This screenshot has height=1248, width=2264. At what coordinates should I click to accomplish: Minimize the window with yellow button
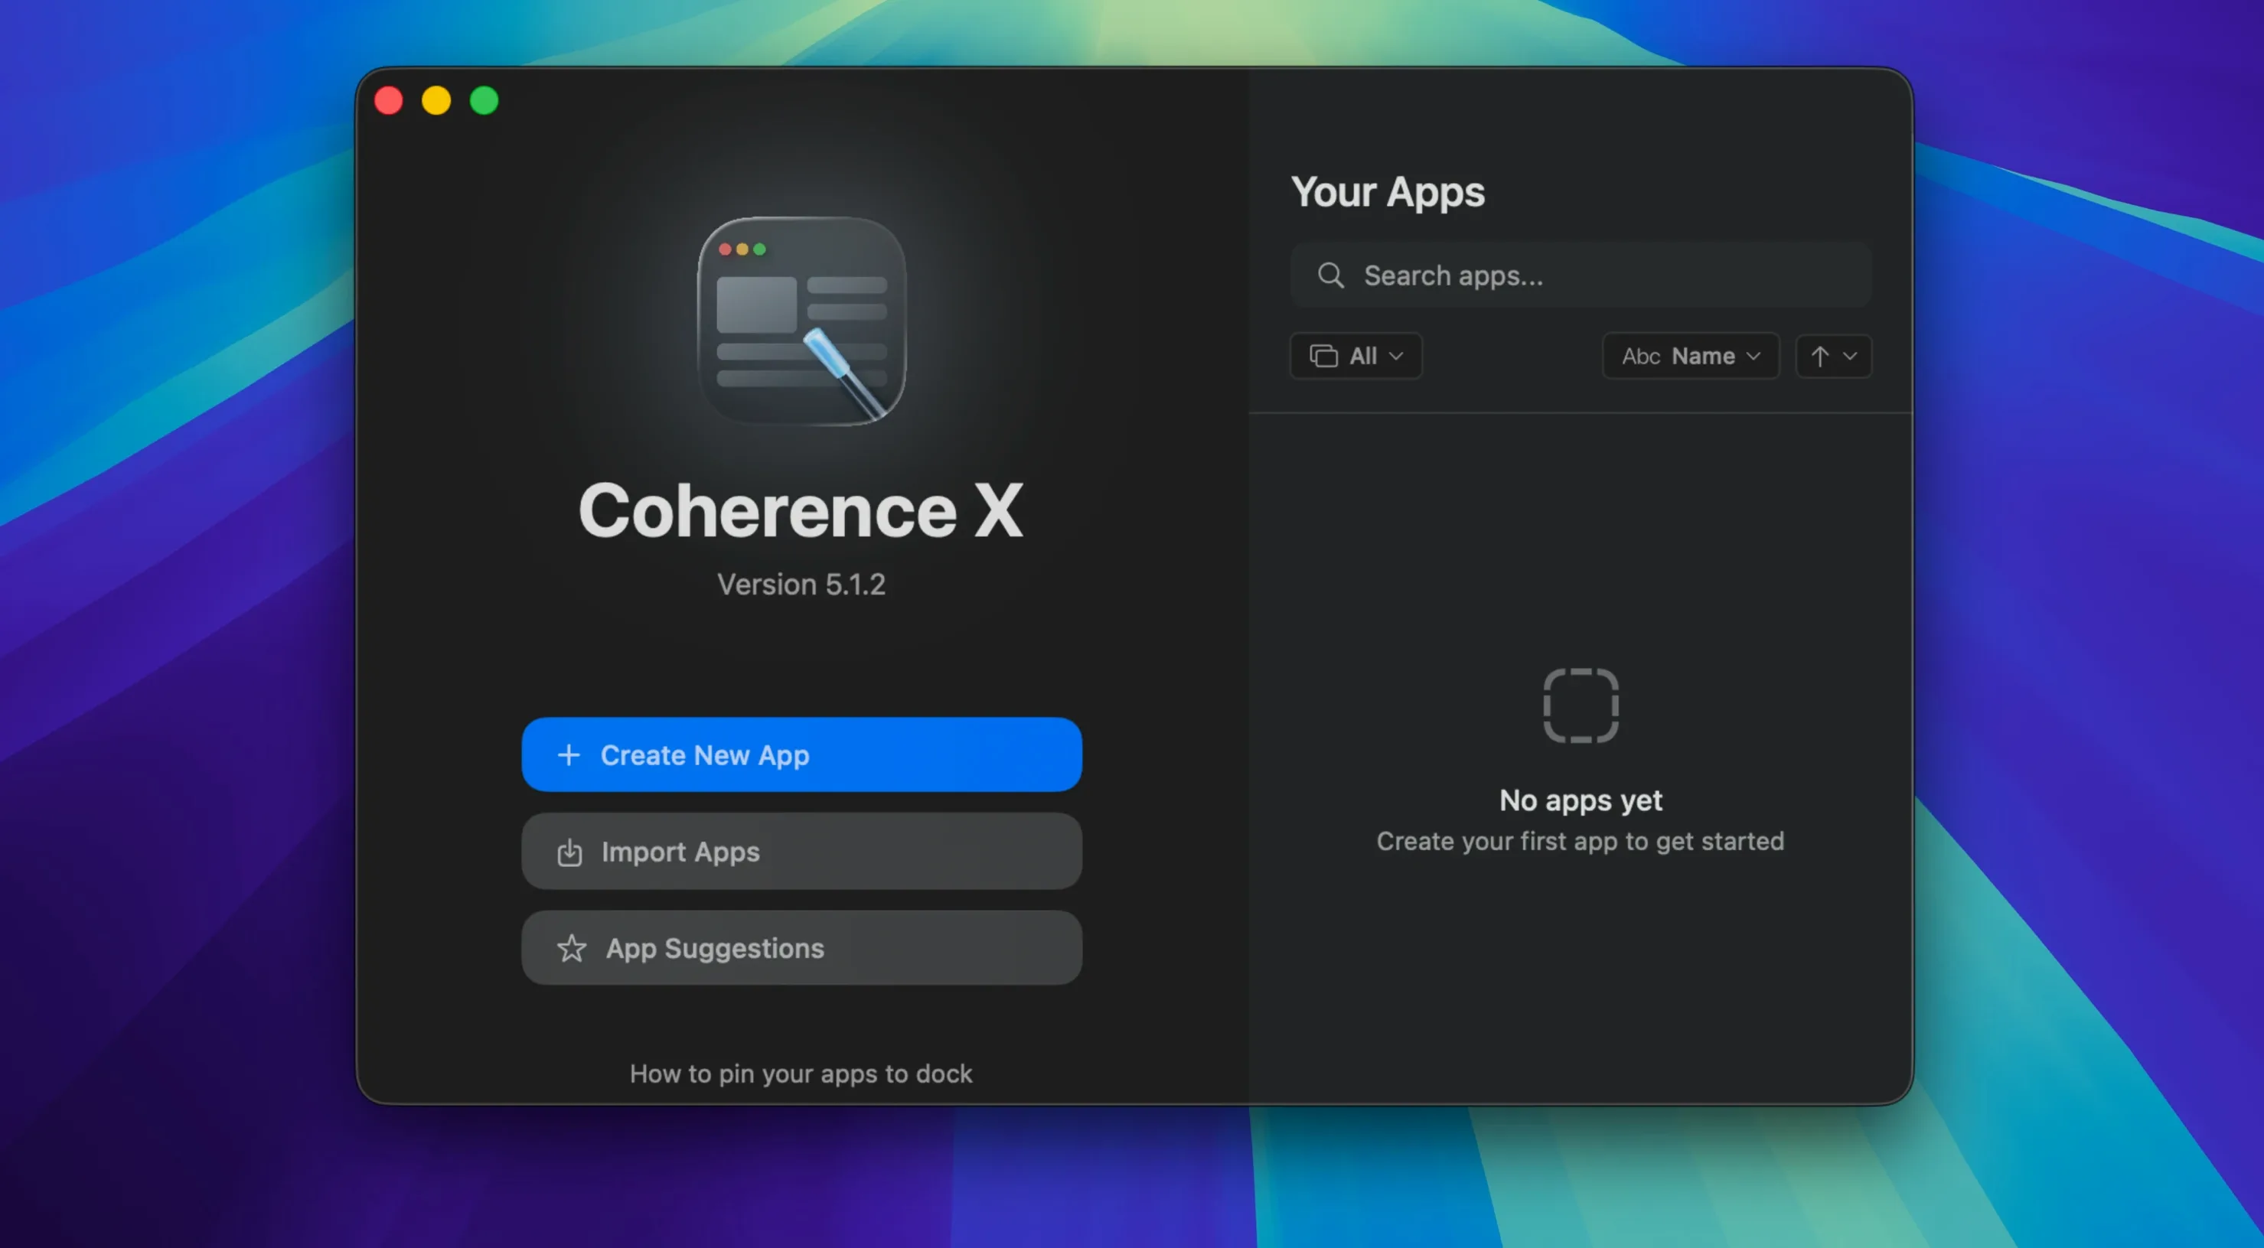coord(436,101)
